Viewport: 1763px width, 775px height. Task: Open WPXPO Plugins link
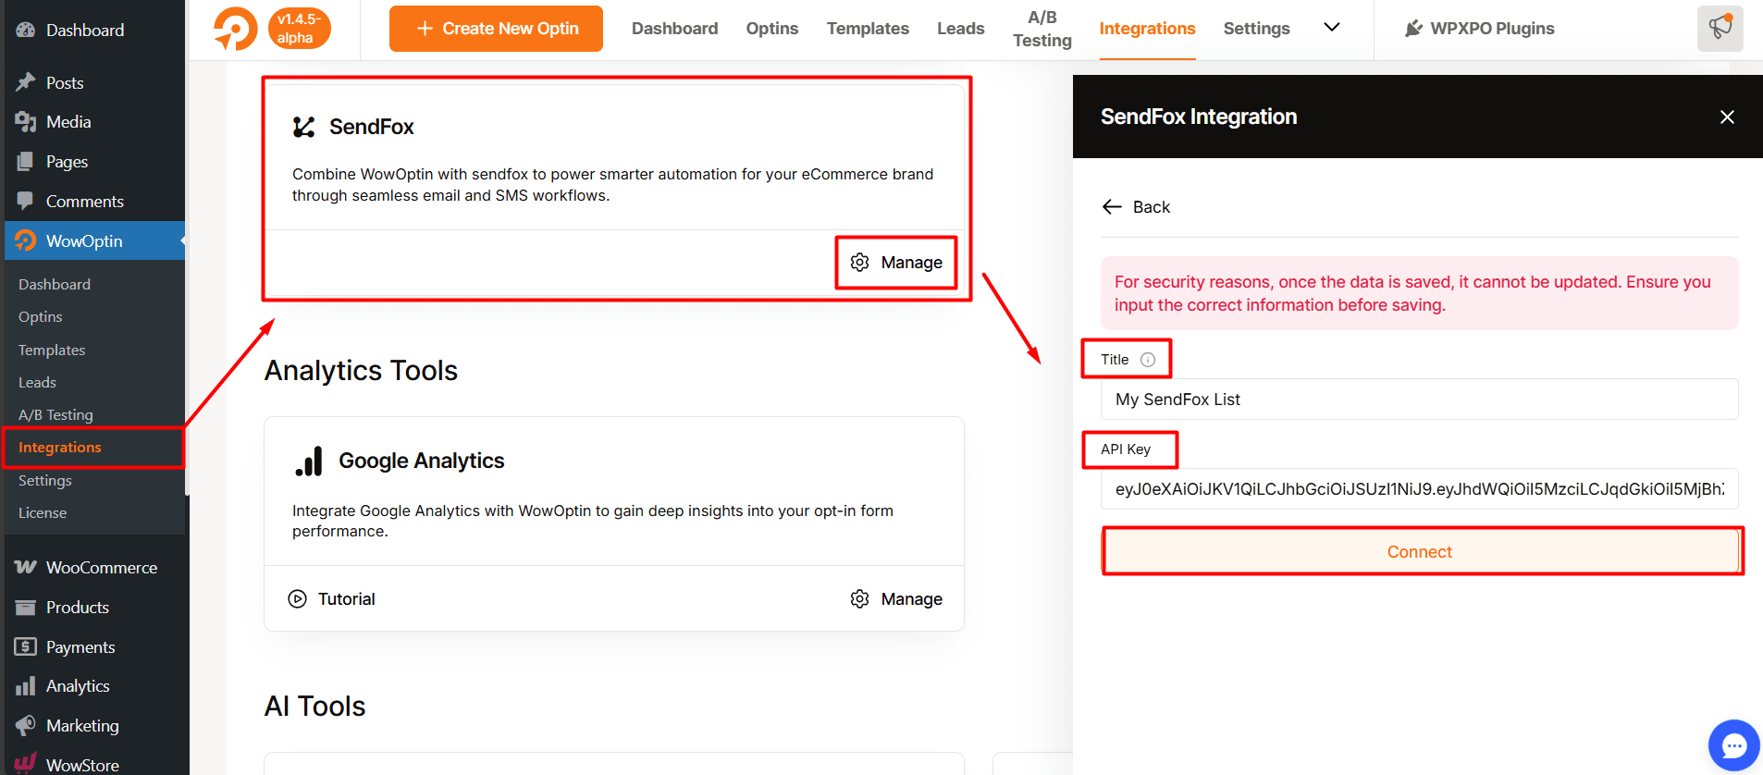(x=1480, y=29)
